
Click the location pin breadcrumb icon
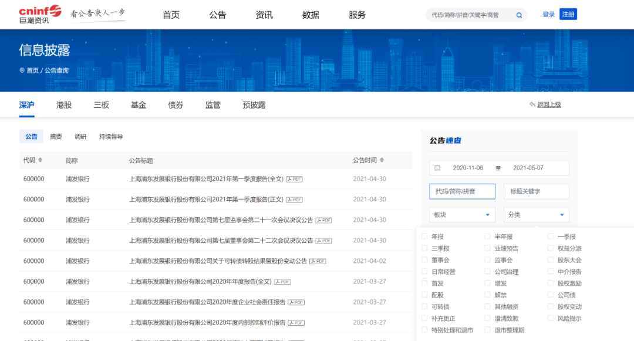(22, 70)
